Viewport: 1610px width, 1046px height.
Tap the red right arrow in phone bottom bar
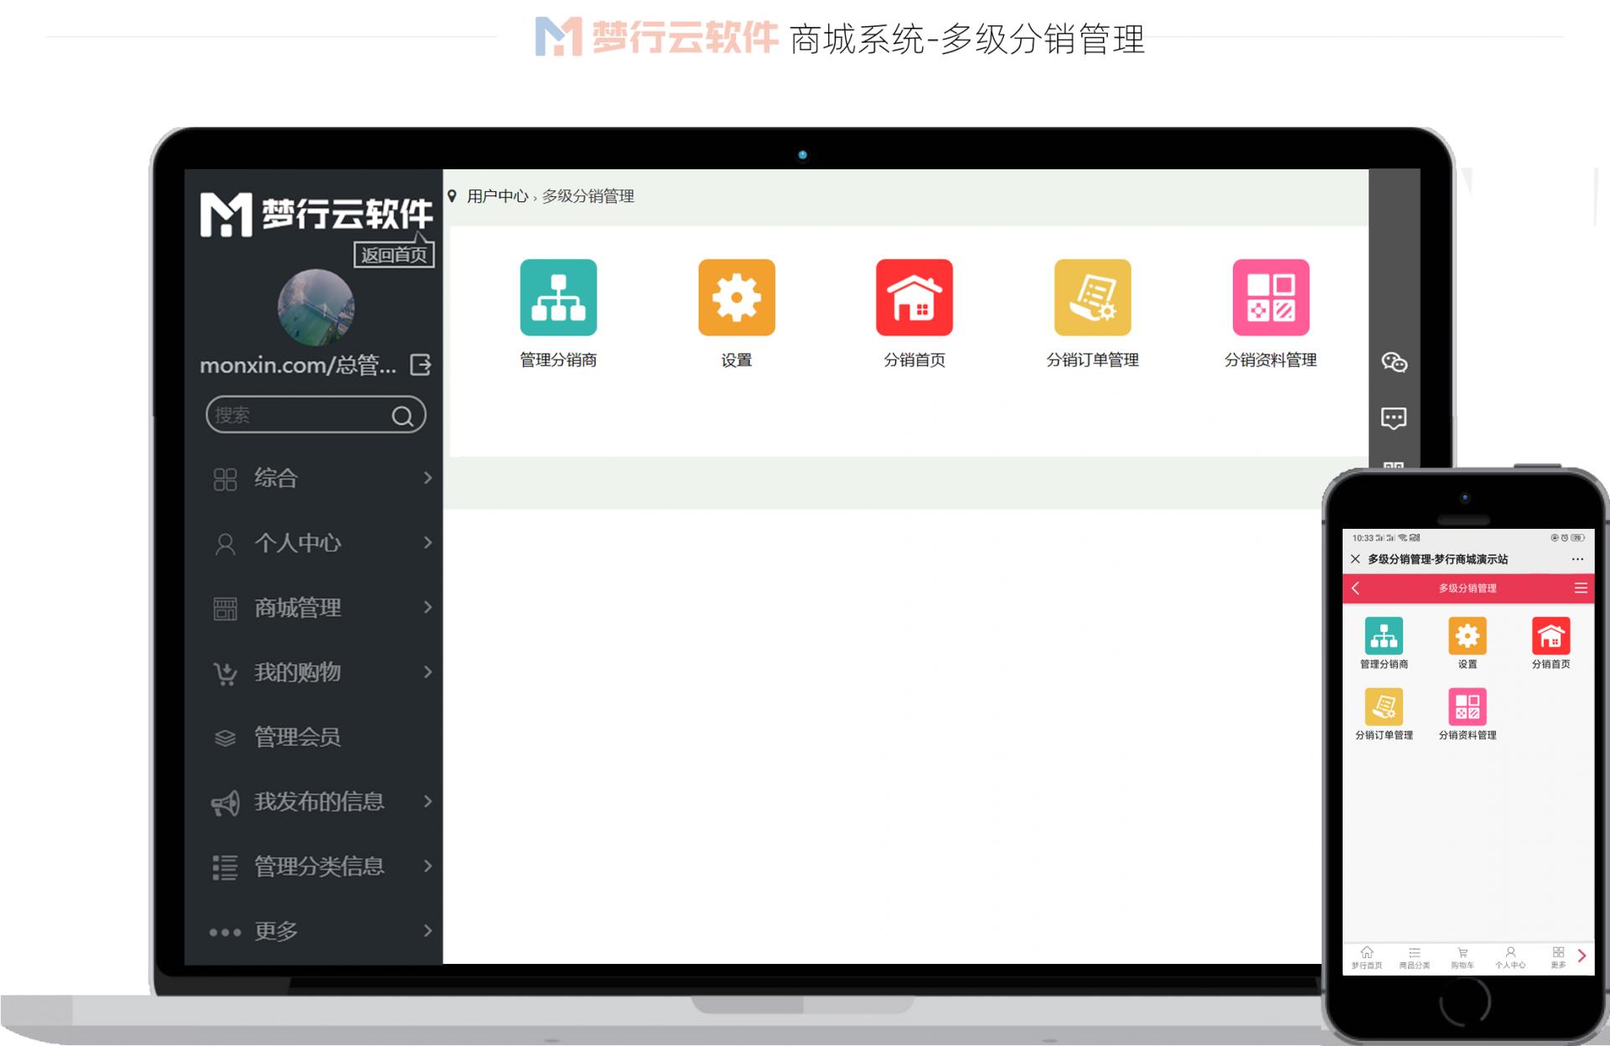point(1582,955)
